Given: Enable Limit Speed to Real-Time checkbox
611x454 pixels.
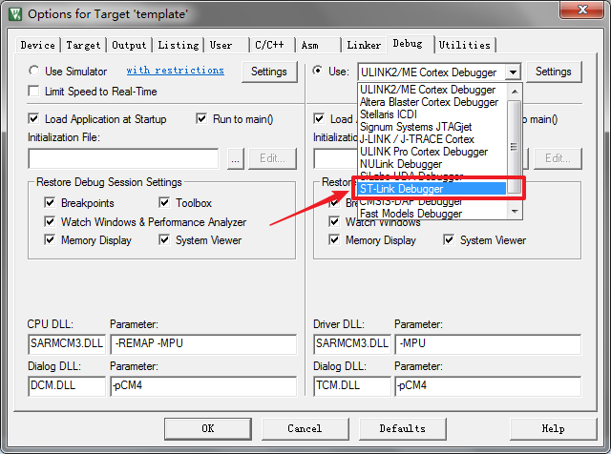Looking at the screenshot, I should 34,92.
